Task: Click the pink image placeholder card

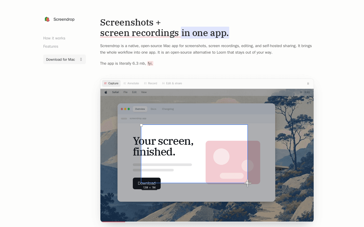Action: (x=233, y=162)
